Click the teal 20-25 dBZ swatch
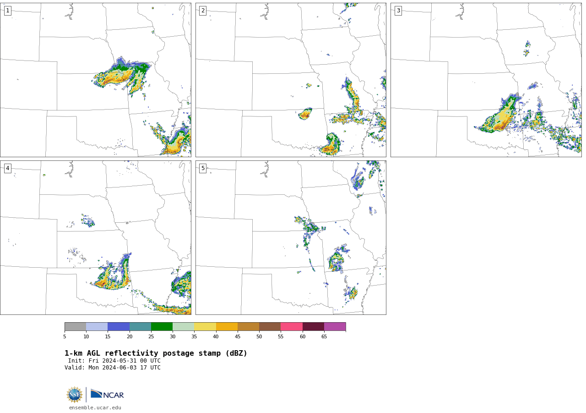586x413 pixels. (140, 327)
